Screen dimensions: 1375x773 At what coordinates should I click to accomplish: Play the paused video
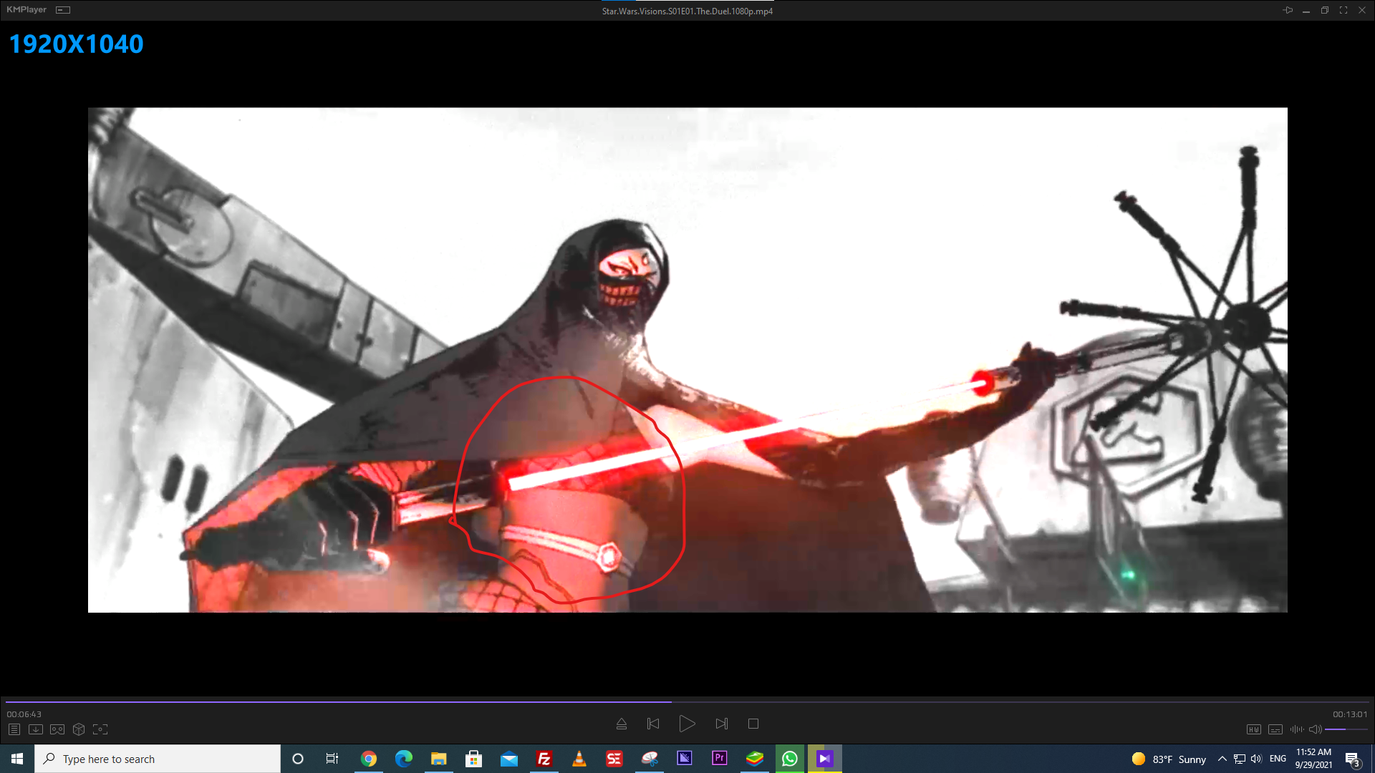[x=687, y=724]
